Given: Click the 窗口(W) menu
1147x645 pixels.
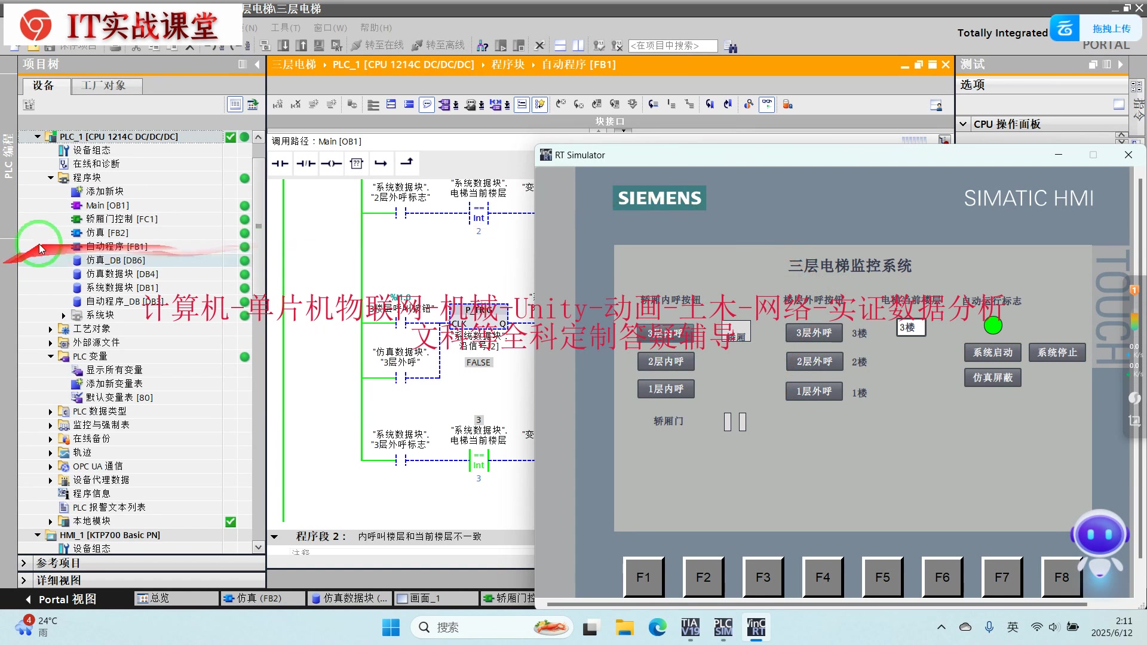Looking at the screenshot, I should point(330,27).
